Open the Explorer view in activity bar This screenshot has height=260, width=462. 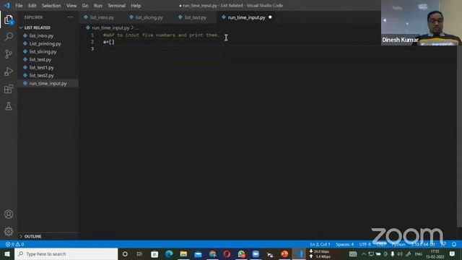point(9,19)
